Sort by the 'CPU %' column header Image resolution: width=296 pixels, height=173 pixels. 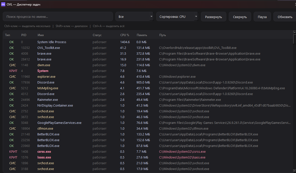tap(125, 35)
